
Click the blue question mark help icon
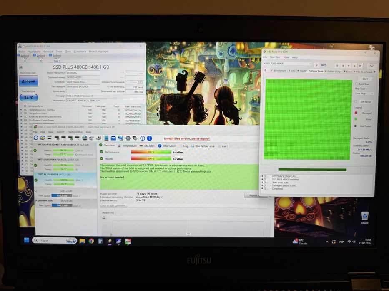(143, 138)
